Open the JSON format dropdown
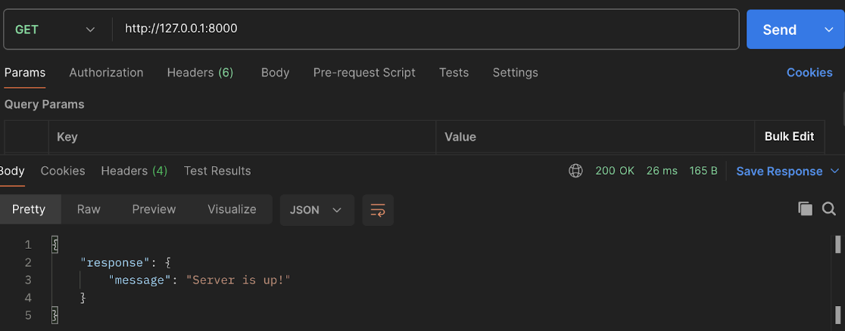The width and height of the screenshot is (845, 331). 316,210
